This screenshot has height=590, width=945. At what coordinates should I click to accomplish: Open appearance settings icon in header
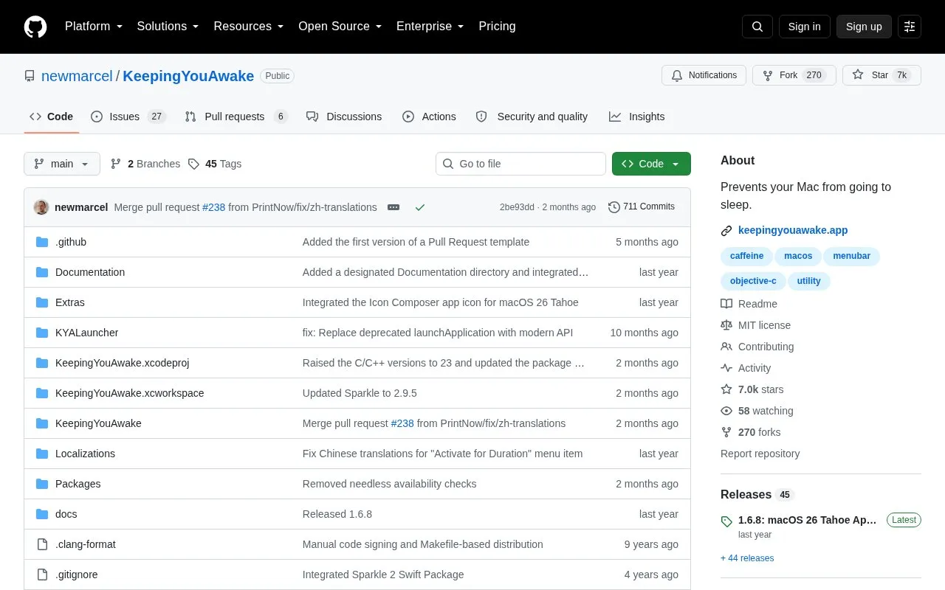[910, 27]
